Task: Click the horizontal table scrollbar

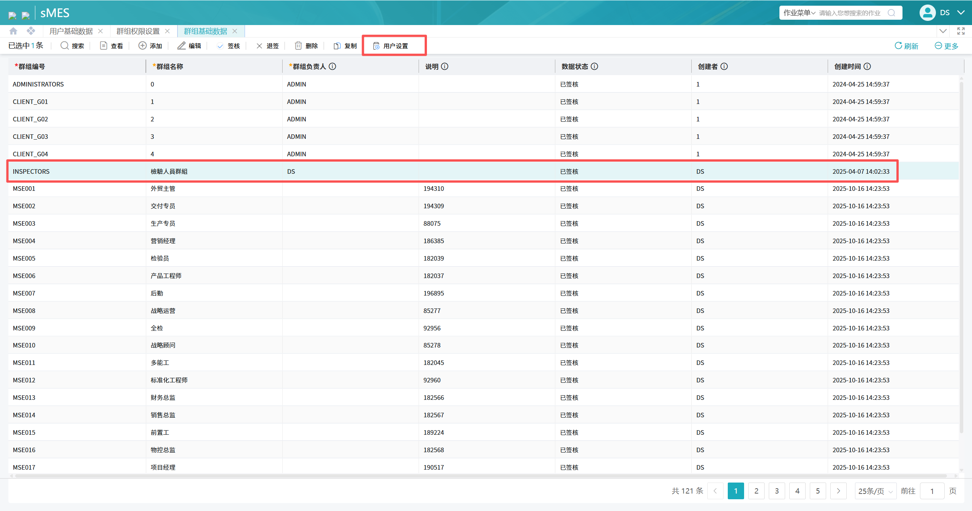Action: tap(480, 476)
